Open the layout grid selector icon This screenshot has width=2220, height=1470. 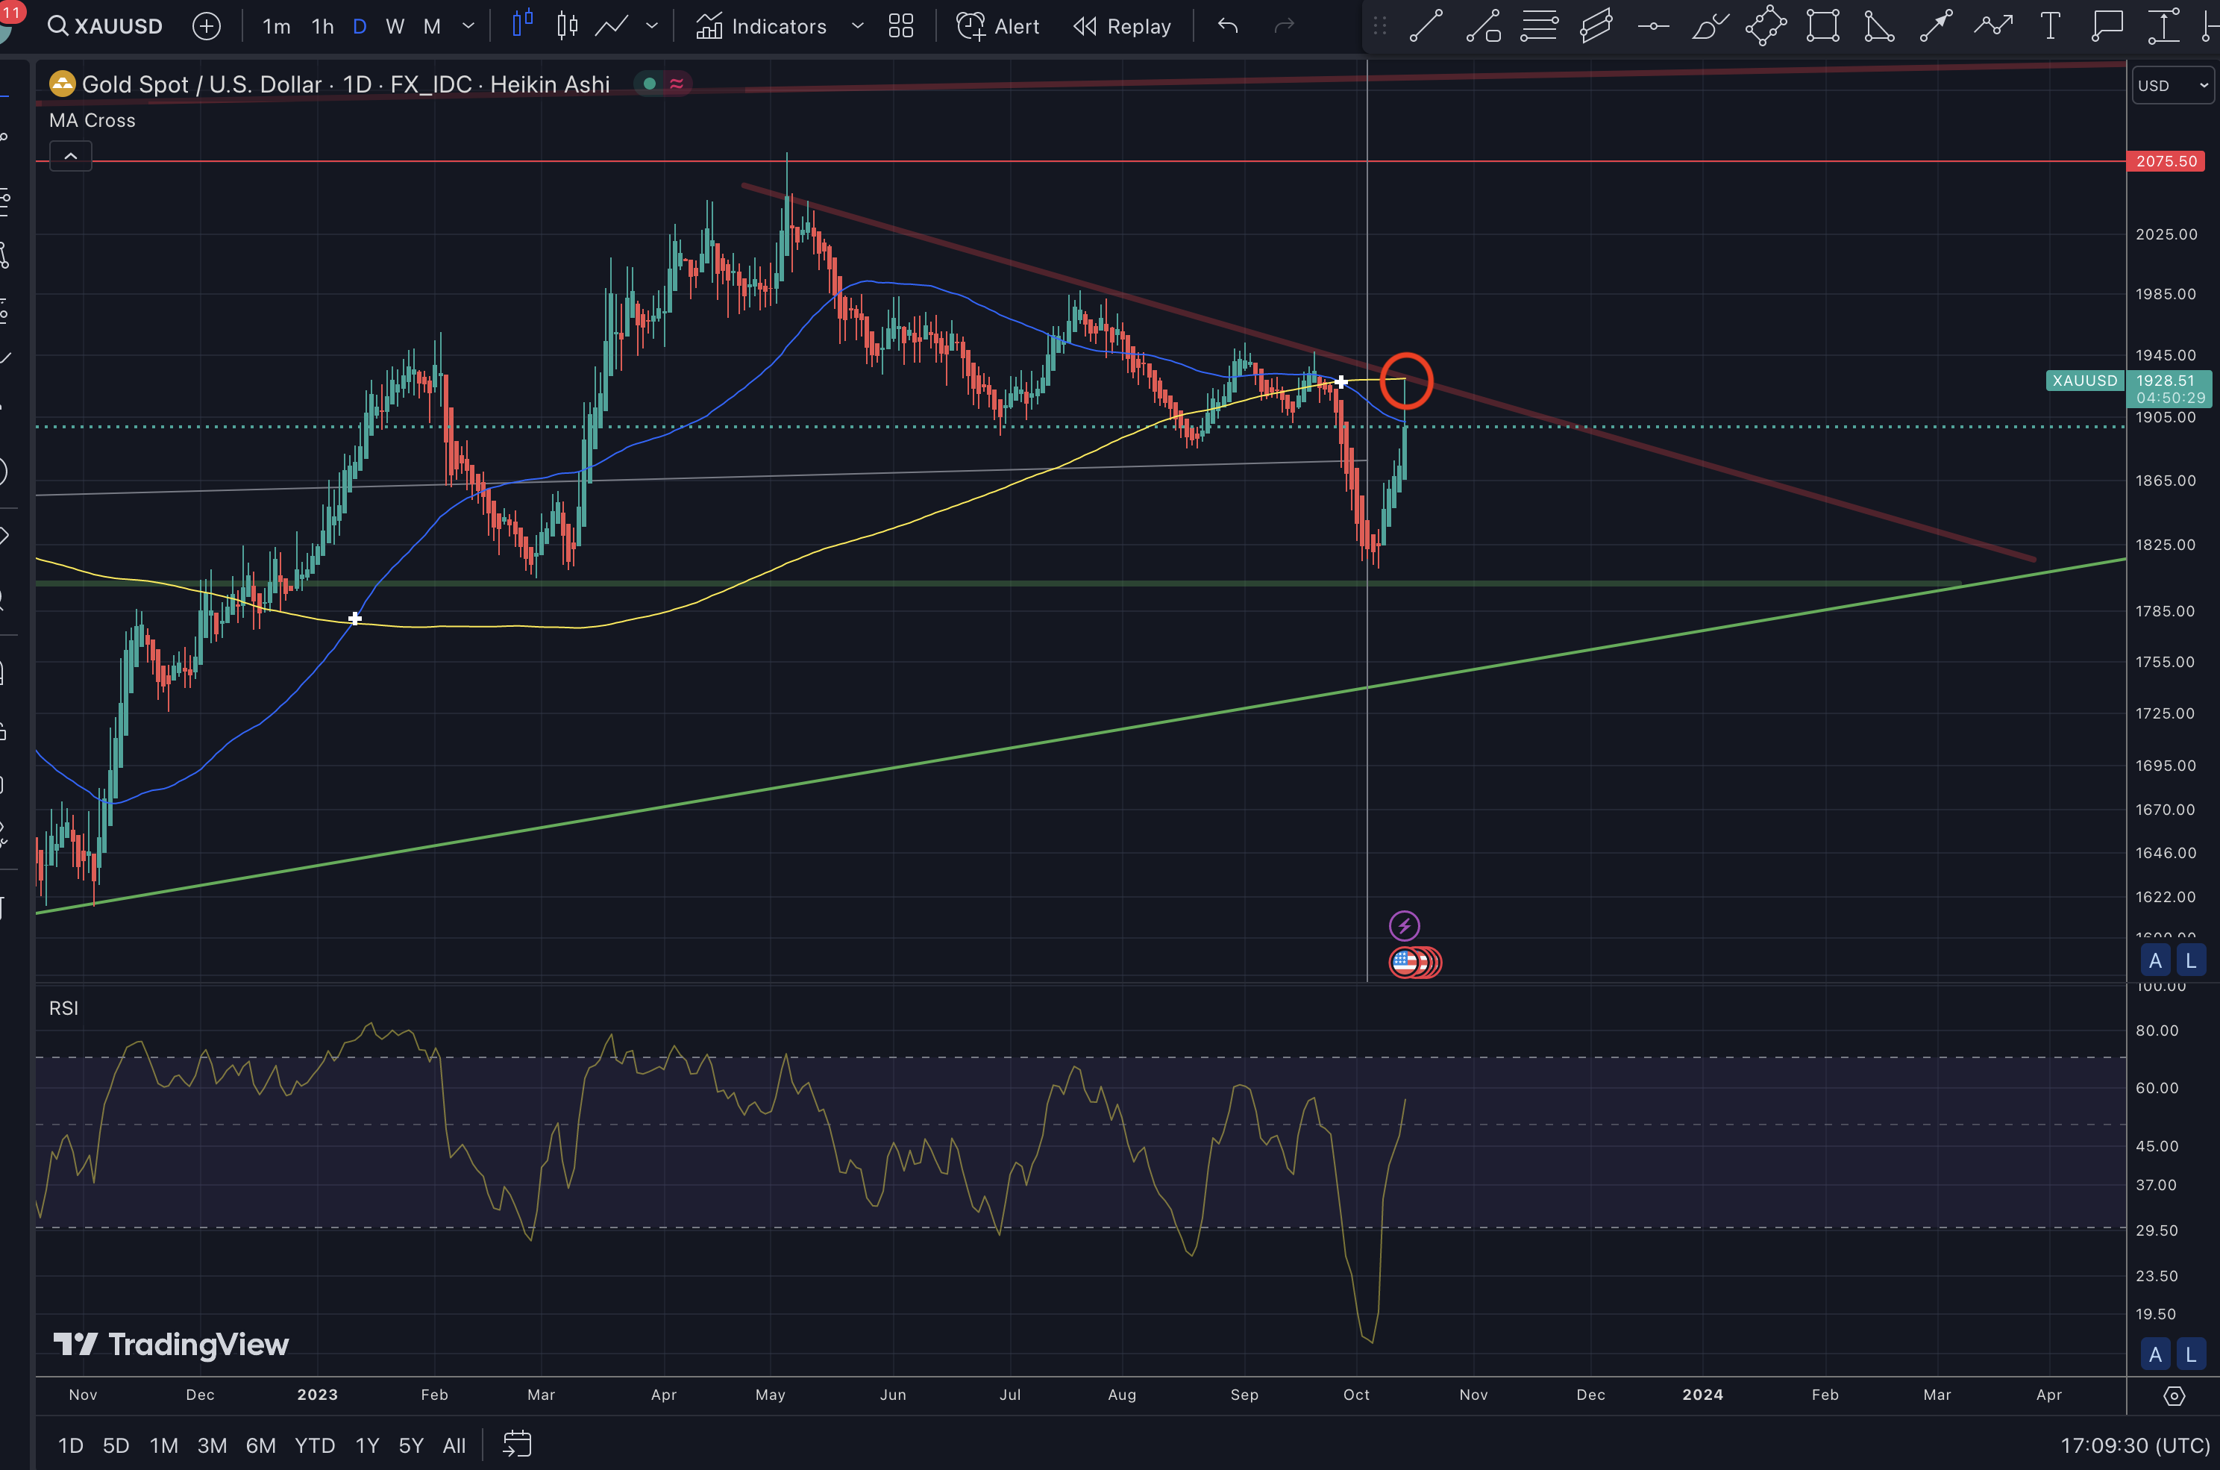(900, 25)
